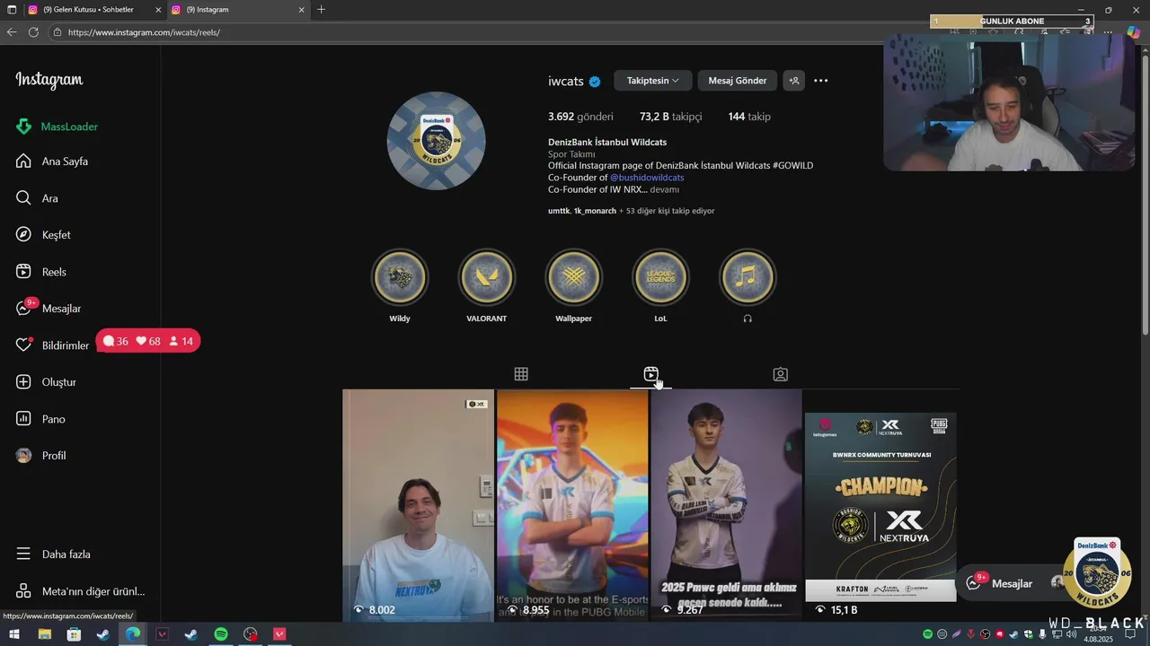This screenshot has width=1150, height=646.
Task: Click Oluştur to create a post
Action: pyautogui.click(x=47, y=382)
